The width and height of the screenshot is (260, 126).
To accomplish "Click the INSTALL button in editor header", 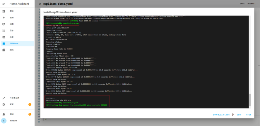I will (x=252, y=4).
